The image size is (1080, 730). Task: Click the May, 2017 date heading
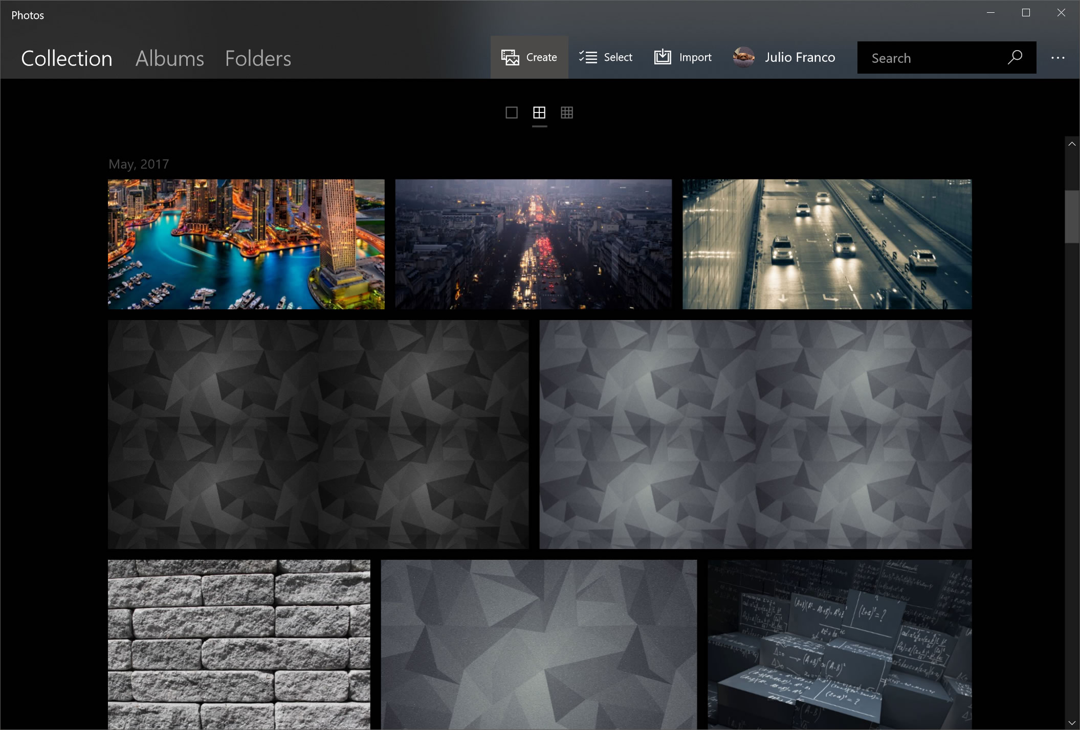click(139, 164)
